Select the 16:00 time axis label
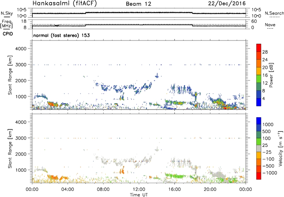The image size is (284, 197). point(174,190)
